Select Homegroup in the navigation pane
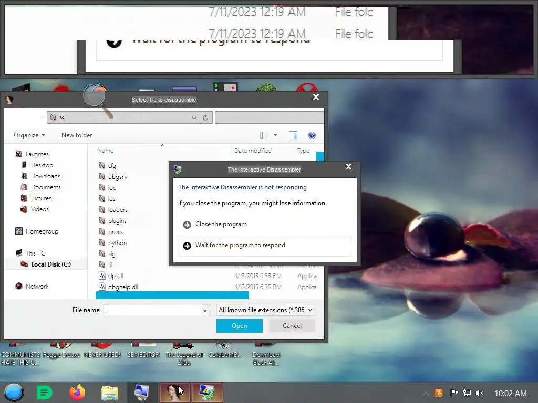Screen dimensions: 538x403 point(42,231)
